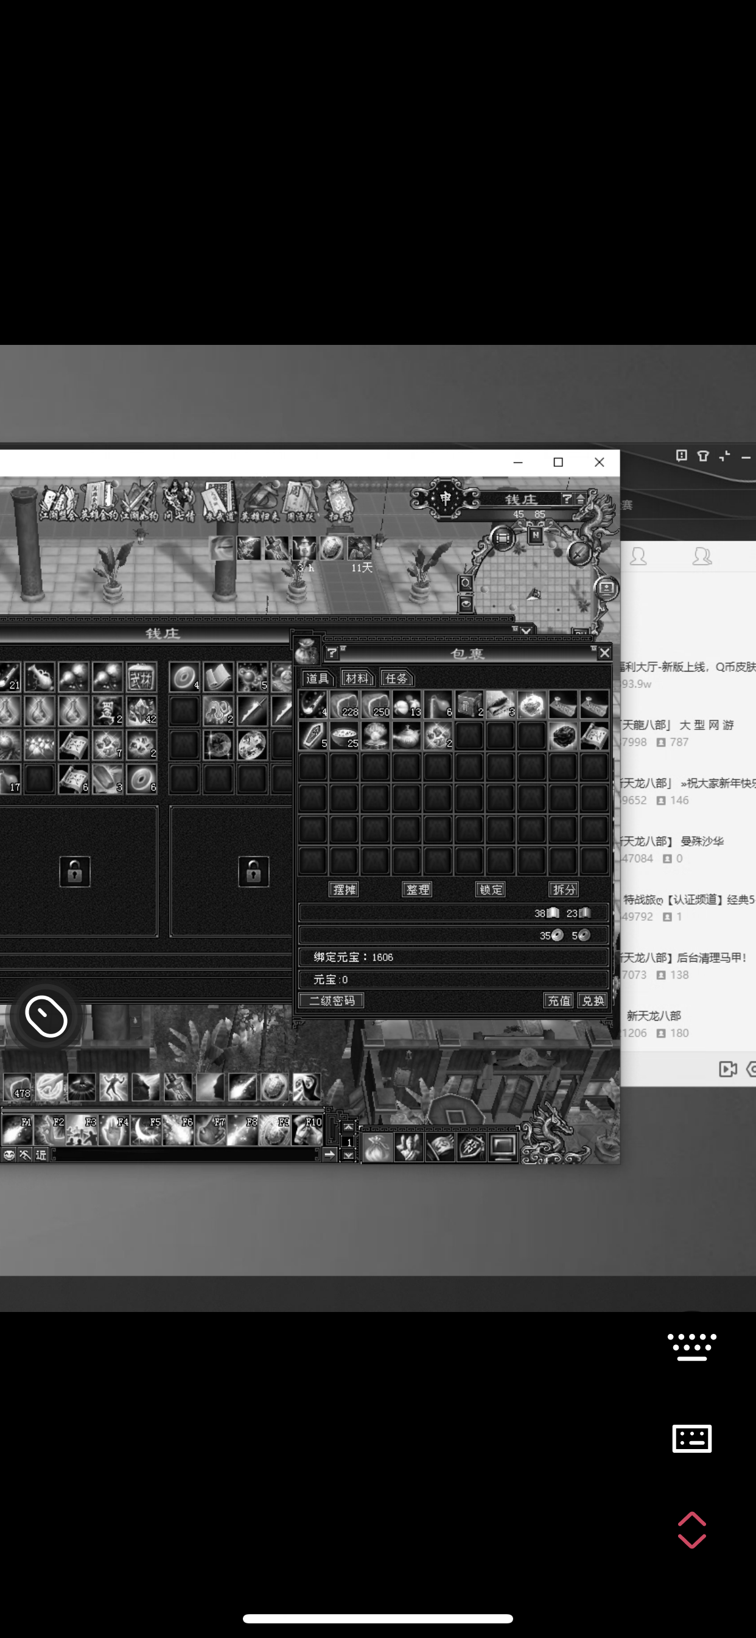The height and width of the screenshot is (1638, 756).
Task: Close the 包裹 panel
Action: tap(604, 653)
